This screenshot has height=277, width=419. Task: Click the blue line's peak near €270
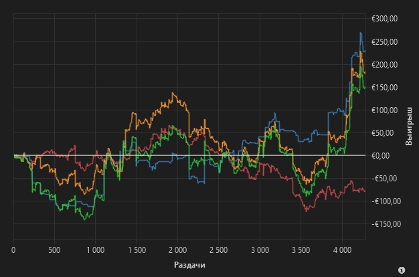click(361, 33)
